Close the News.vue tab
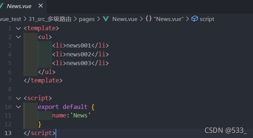 click(x=41, y=6)
